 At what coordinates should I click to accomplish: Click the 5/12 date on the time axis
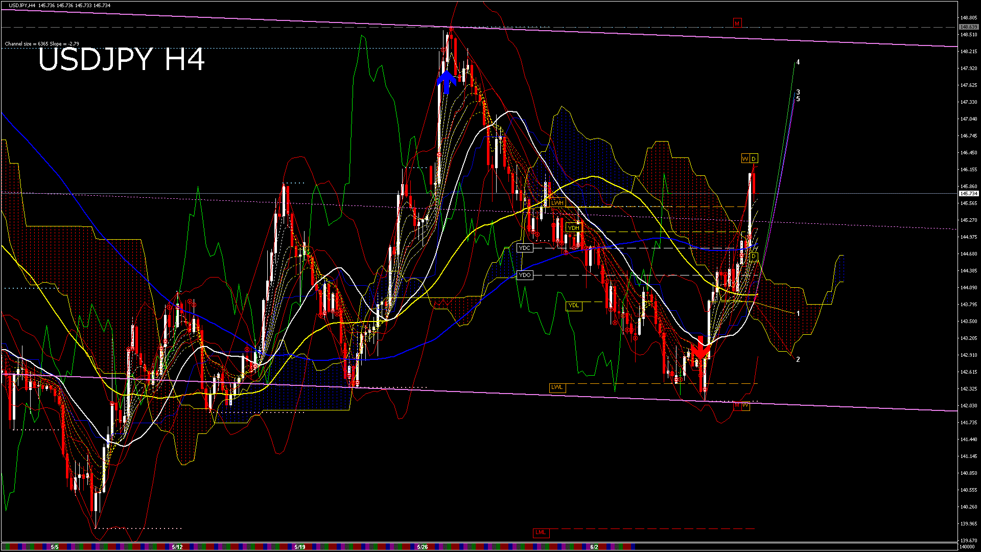(x=177, y=547)
